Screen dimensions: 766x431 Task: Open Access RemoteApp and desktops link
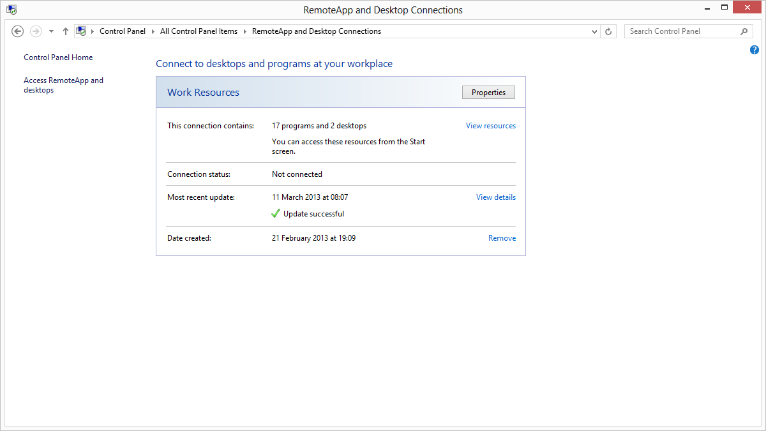(63, 86)
